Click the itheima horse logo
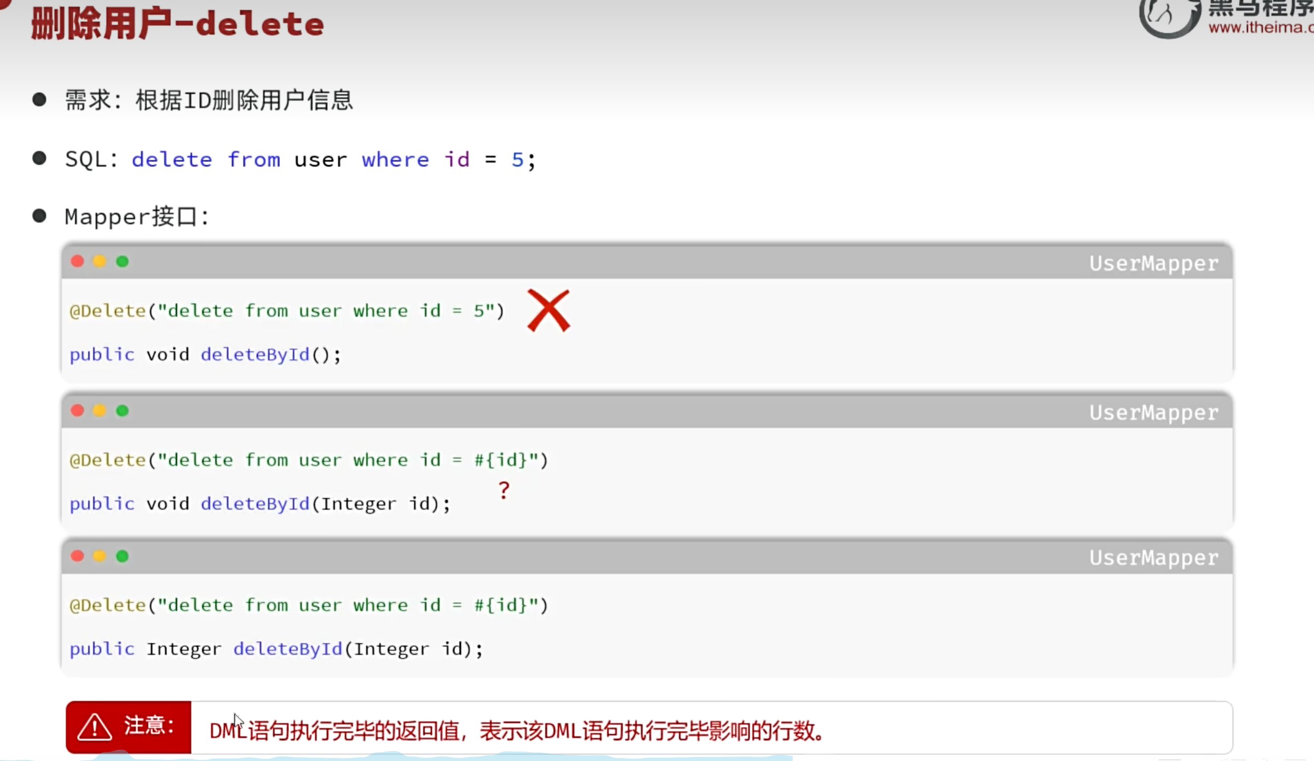 [x=1169, y=17]
